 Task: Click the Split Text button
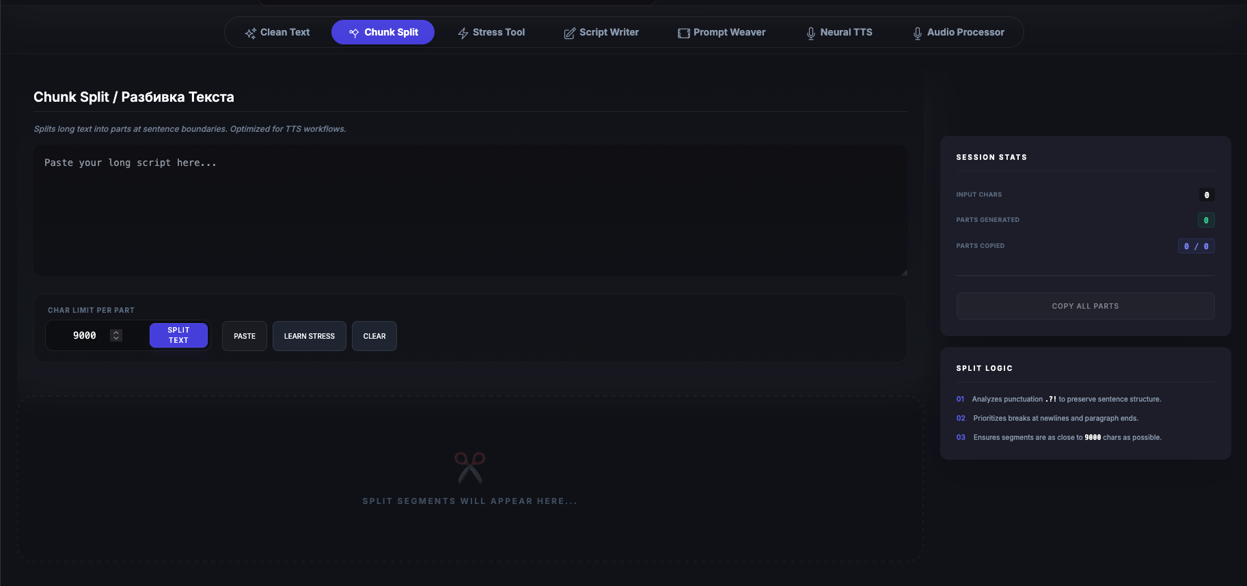178,335
